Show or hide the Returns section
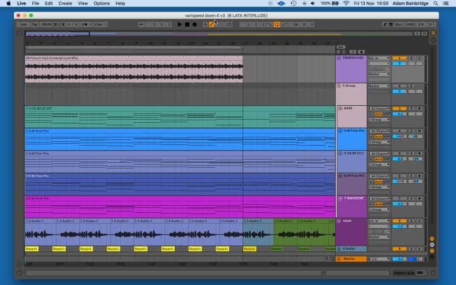The image size is (456, 285). click(432, 244)
